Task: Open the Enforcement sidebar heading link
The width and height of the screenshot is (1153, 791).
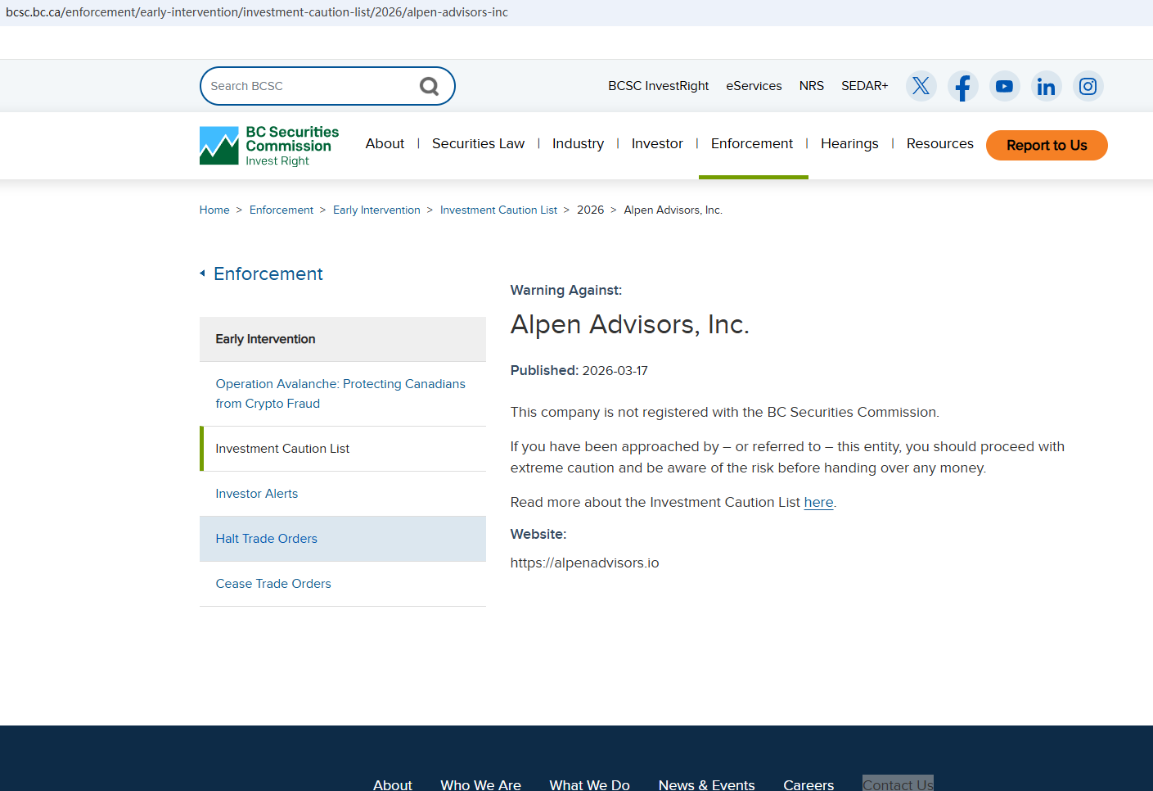Action: (268, 273)
